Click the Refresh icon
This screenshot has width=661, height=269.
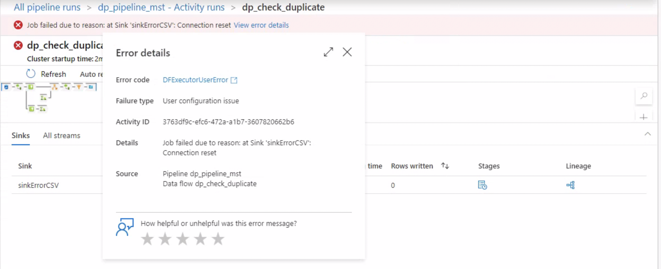click(x=31, y=74)
